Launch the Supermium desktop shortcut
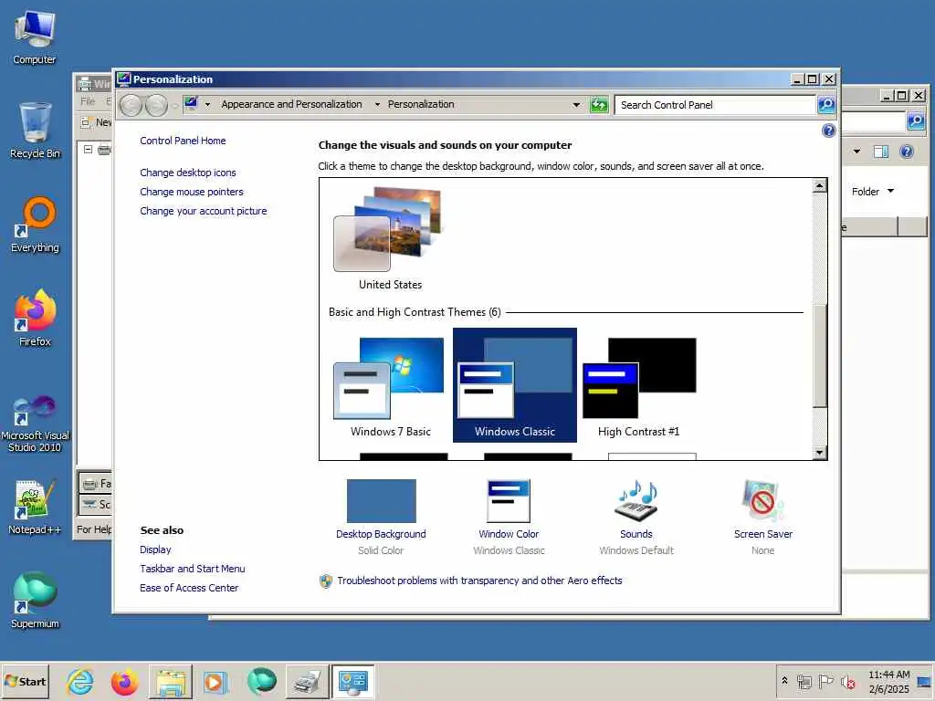 [x=35, y=600]
